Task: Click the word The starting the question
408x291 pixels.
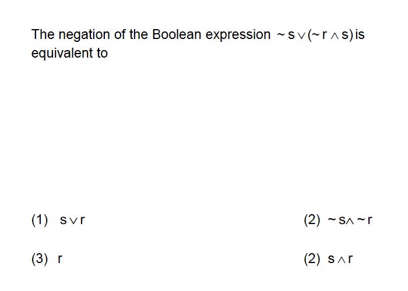Action: 43,34
